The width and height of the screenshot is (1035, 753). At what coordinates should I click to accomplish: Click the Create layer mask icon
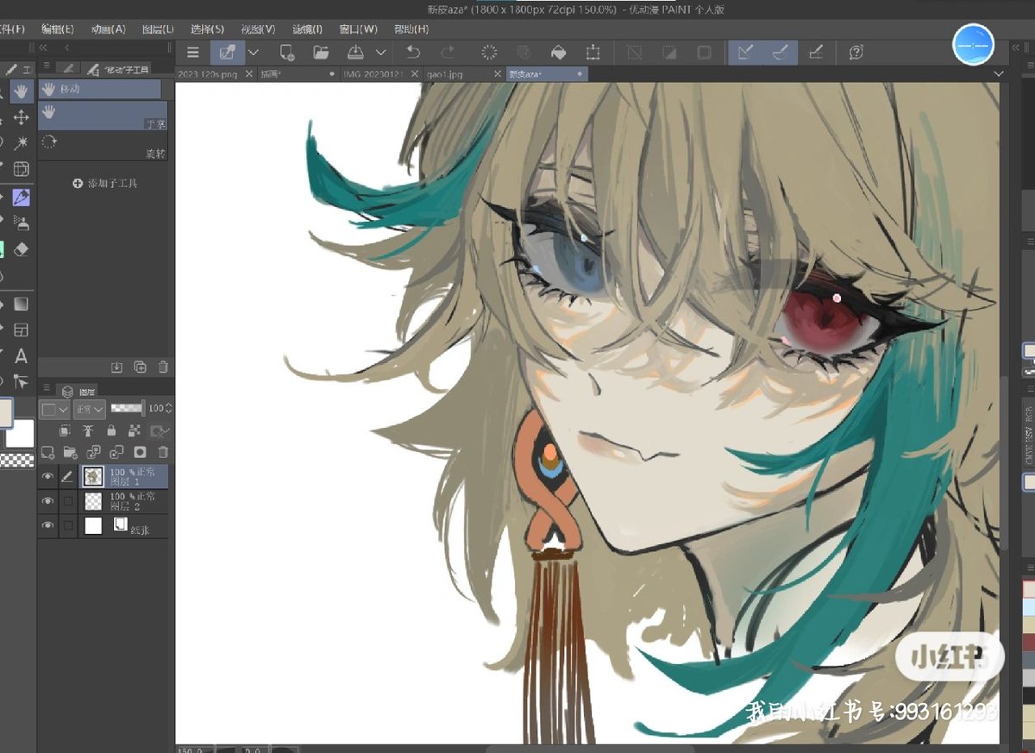pyautogui.click(x=140, y=452)
